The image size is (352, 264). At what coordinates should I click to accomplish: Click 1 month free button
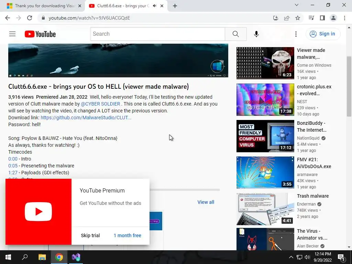pos(127,235)
